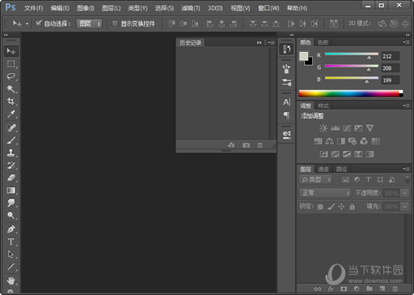Image resolution: width=414 pixels, height=295 pixels.
Task: Click the camera snapshot icon in History panel
Action: [246, 146]
